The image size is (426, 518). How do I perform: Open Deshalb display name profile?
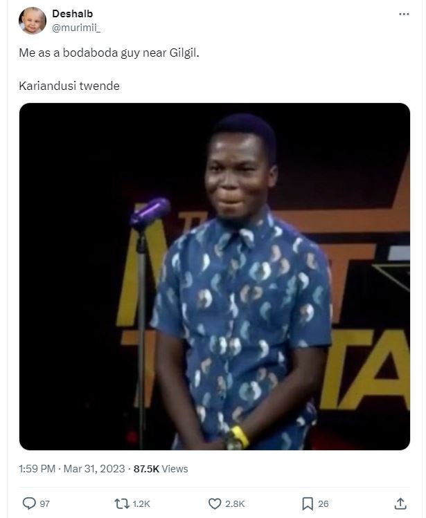click(73, 14)
